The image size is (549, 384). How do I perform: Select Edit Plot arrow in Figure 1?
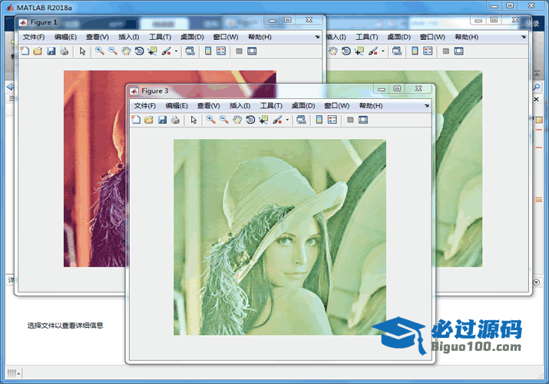click(x=82, y=51)
